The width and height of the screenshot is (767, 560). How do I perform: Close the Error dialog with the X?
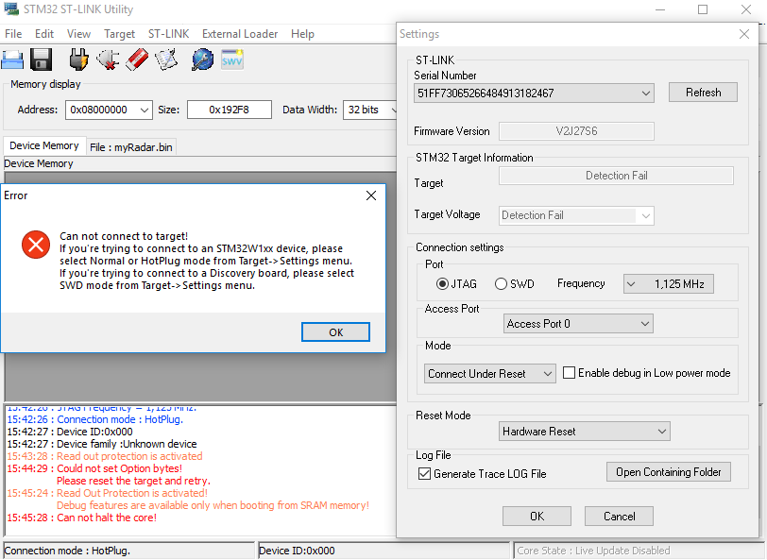coord(371,195)
